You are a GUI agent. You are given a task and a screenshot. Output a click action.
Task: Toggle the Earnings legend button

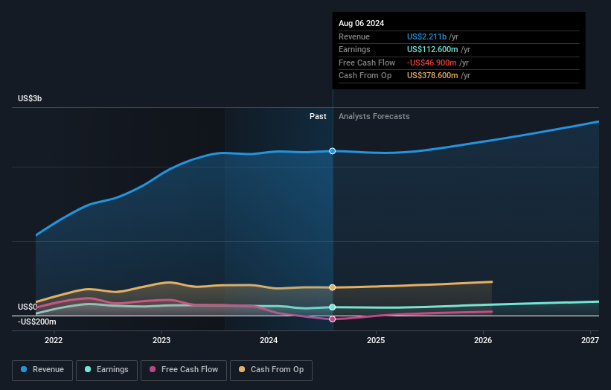(106, 370)
